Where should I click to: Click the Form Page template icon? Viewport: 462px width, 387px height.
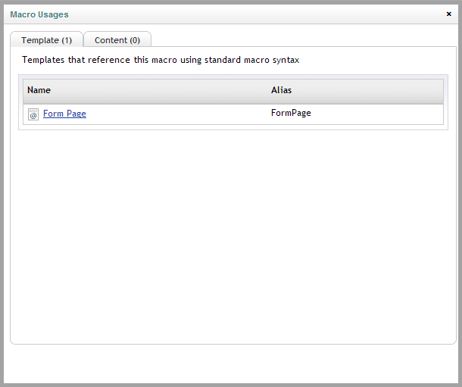33,114
